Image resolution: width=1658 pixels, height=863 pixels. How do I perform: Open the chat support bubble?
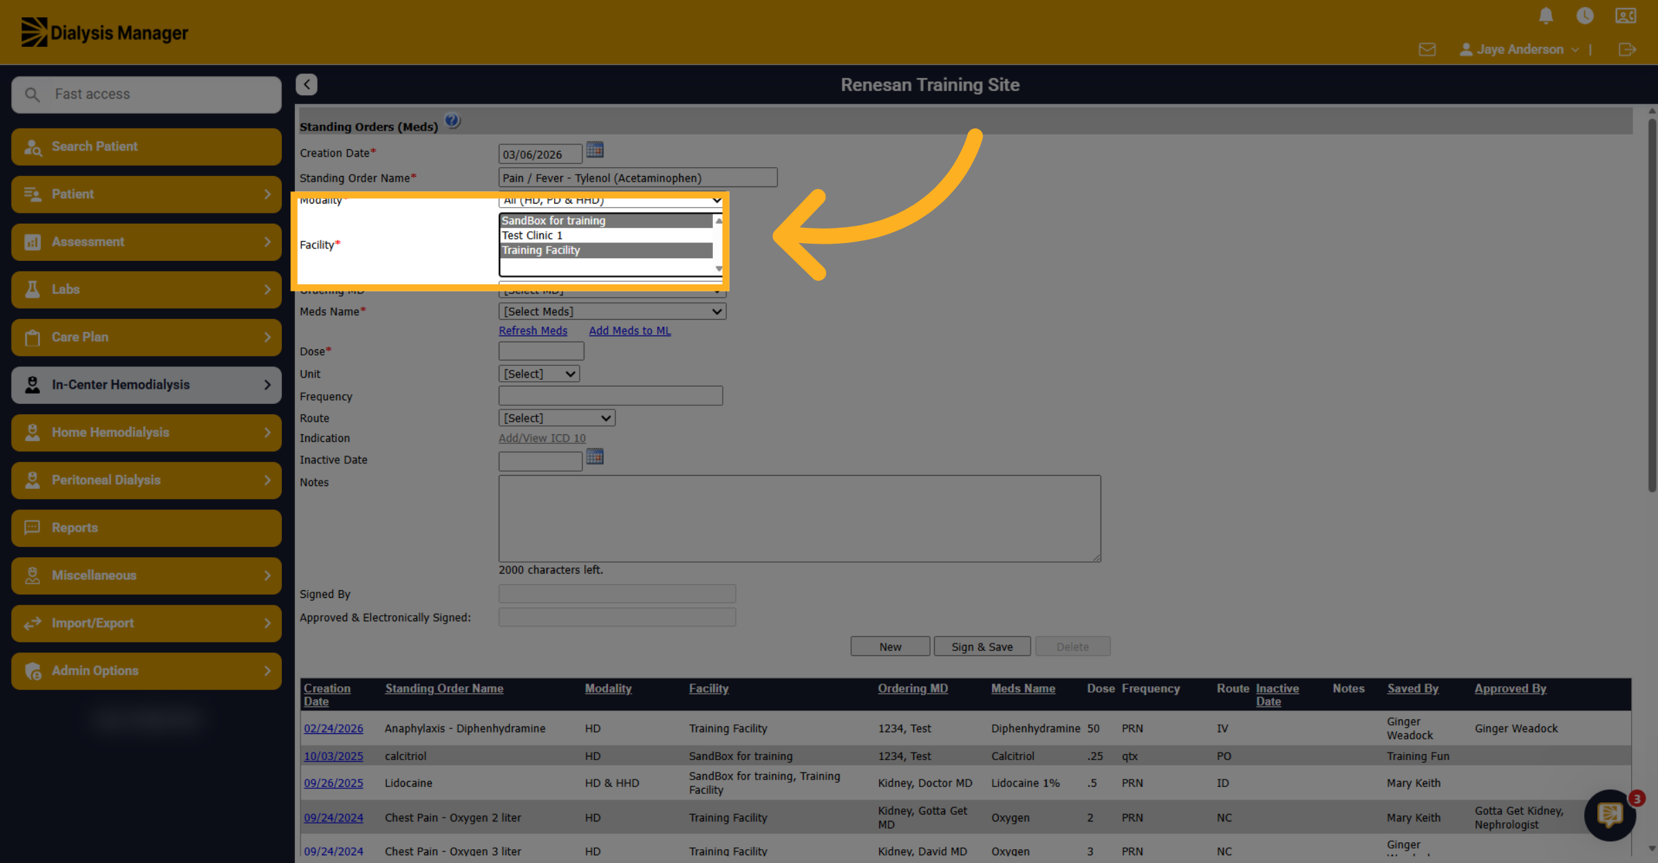point(1610,815)
